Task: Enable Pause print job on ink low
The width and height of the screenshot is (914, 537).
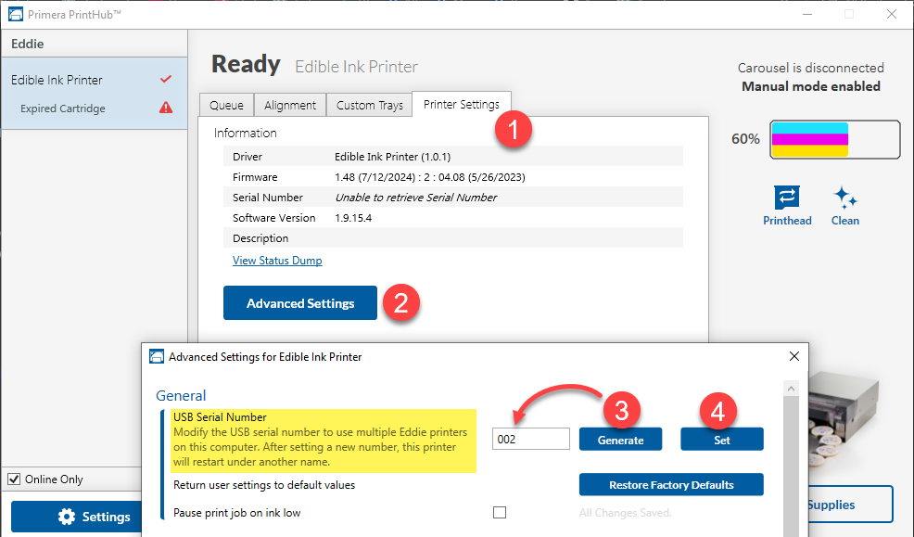Action: point(500,513)
